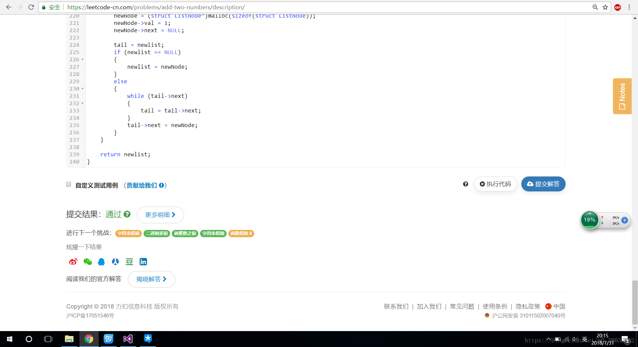The width and height of the screenshot is (638, 347).
Task: Share result on LinkedIn
Action: 143,262
